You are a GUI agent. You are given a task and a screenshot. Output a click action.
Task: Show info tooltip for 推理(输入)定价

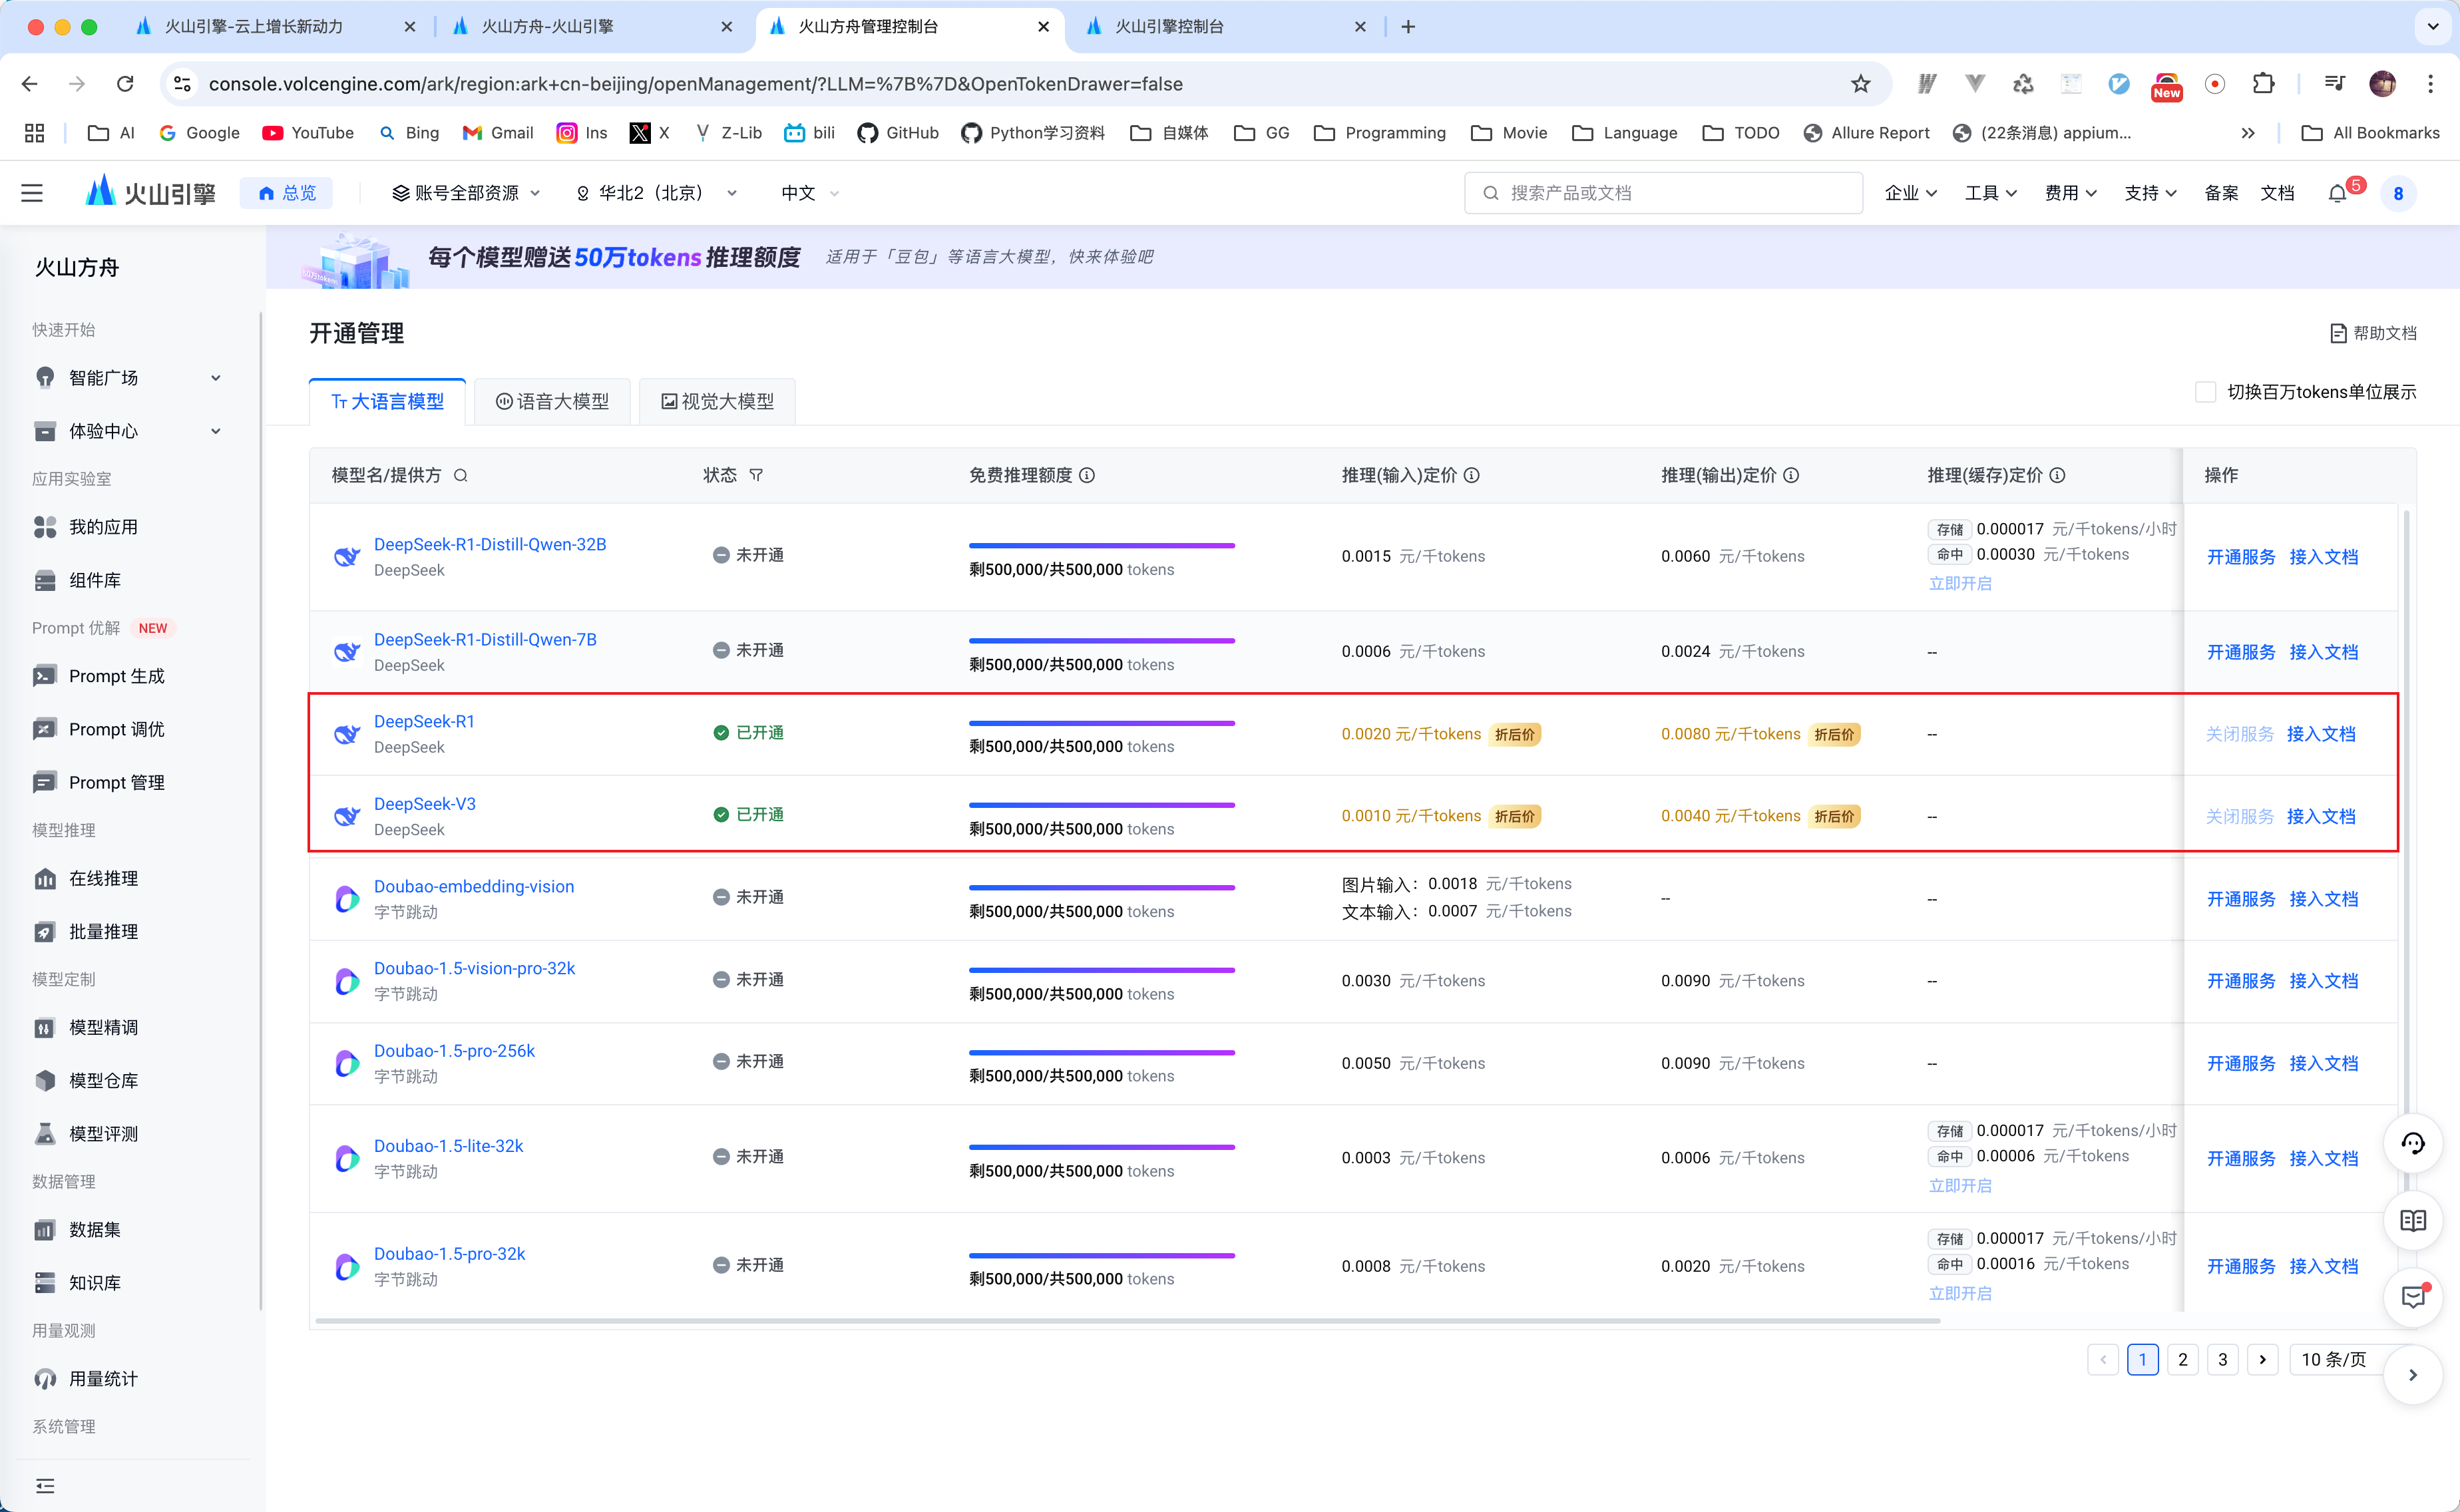click(1472, 475)
